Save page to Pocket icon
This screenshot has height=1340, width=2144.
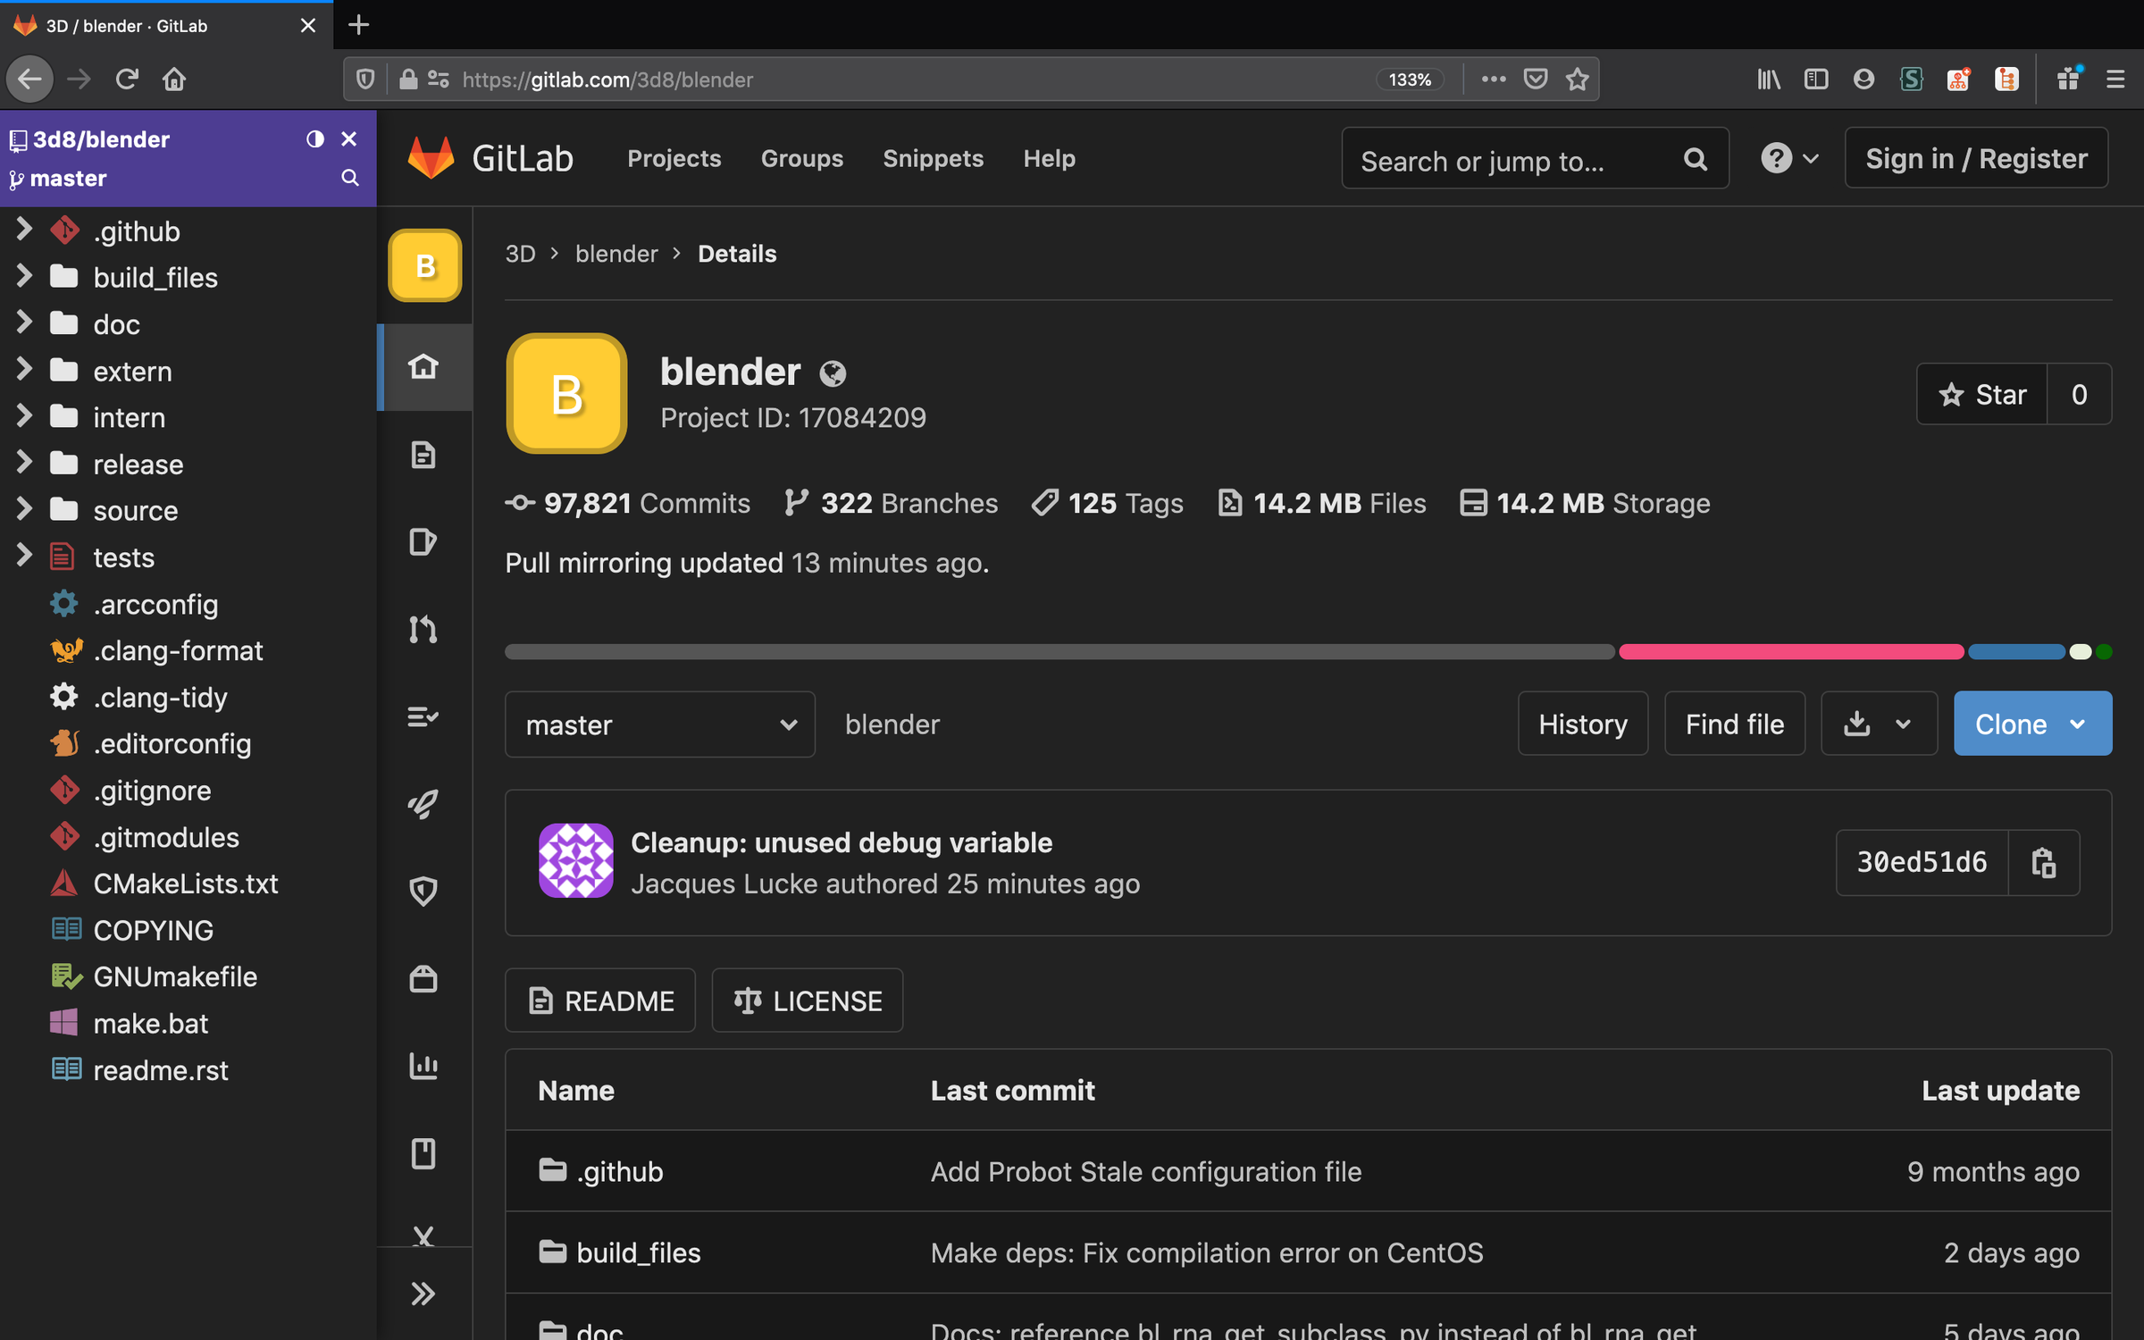[x=1536, y=79]
